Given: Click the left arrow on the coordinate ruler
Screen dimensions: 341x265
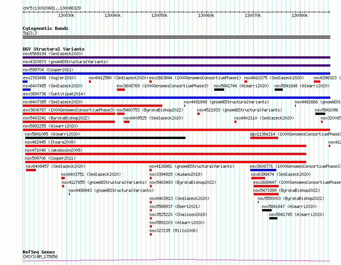Looking at the screenshot, I should click(24, 12).
